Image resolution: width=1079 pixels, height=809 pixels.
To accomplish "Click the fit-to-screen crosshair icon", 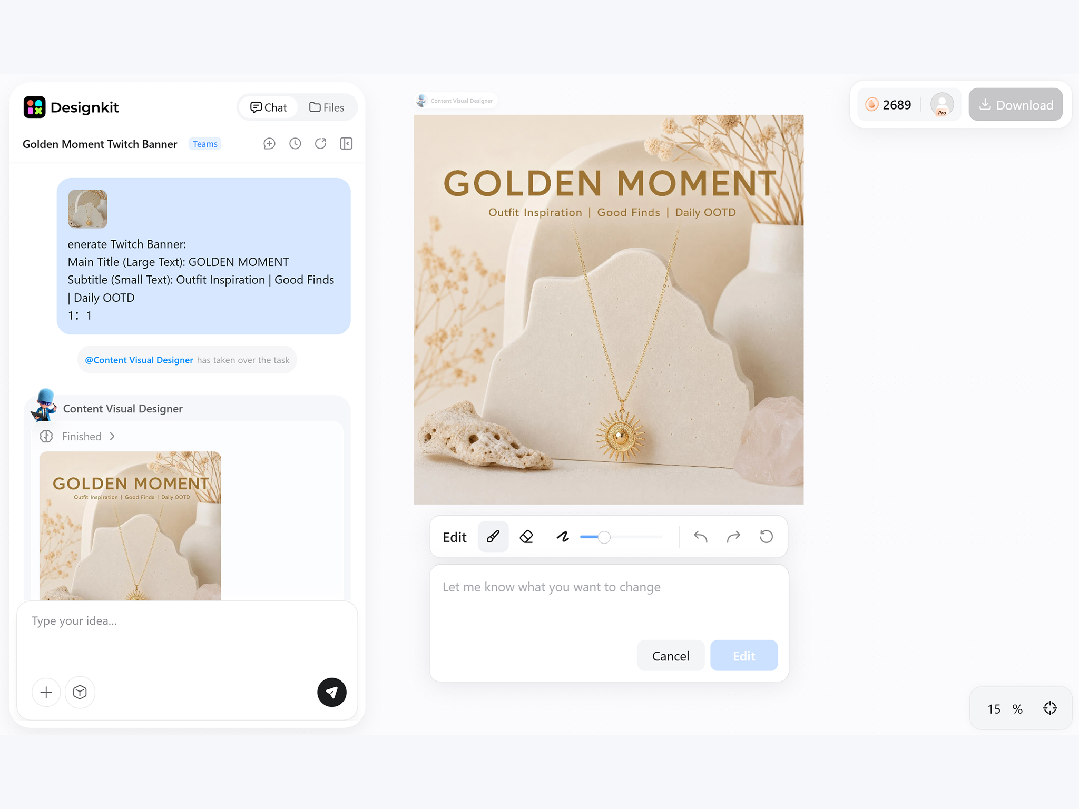I will pyautogui.click(x=1050, y=708).
